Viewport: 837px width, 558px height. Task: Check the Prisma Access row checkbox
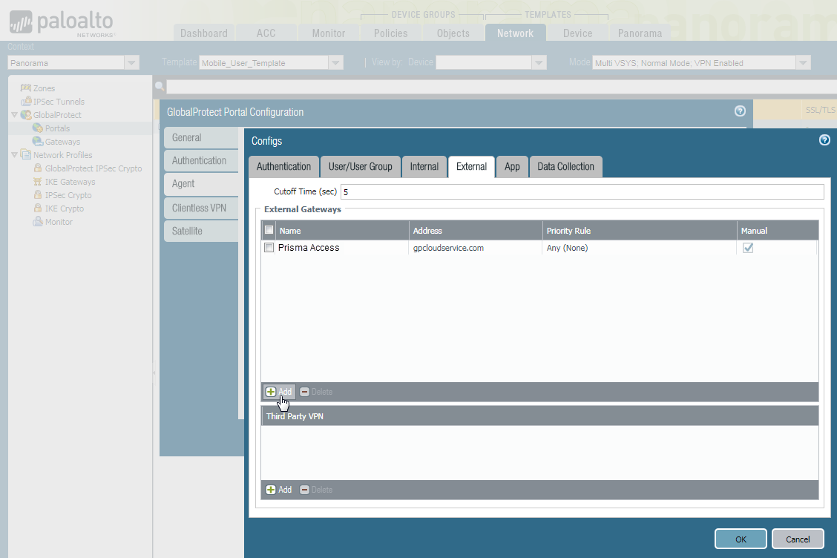point(269,248)
